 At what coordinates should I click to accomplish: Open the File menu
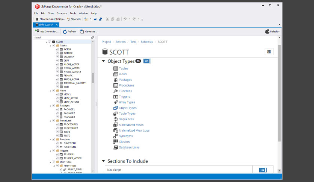pyautogui.click(x=36, y=14)
